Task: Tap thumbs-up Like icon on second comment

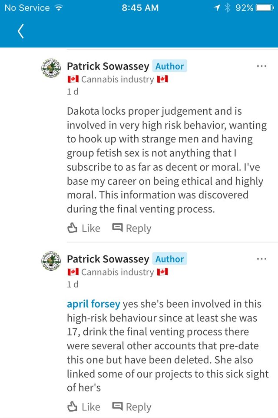Action: pos(72,407)
